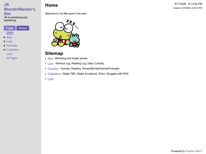
Task: Open Collections page in sidebar
Action: pos(13,50)
